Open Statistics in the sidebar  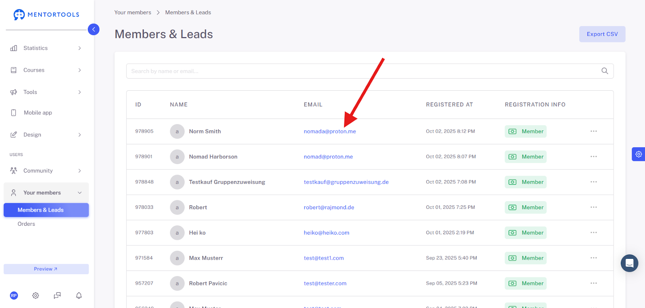pyautogui.click(x=35, y=48)
